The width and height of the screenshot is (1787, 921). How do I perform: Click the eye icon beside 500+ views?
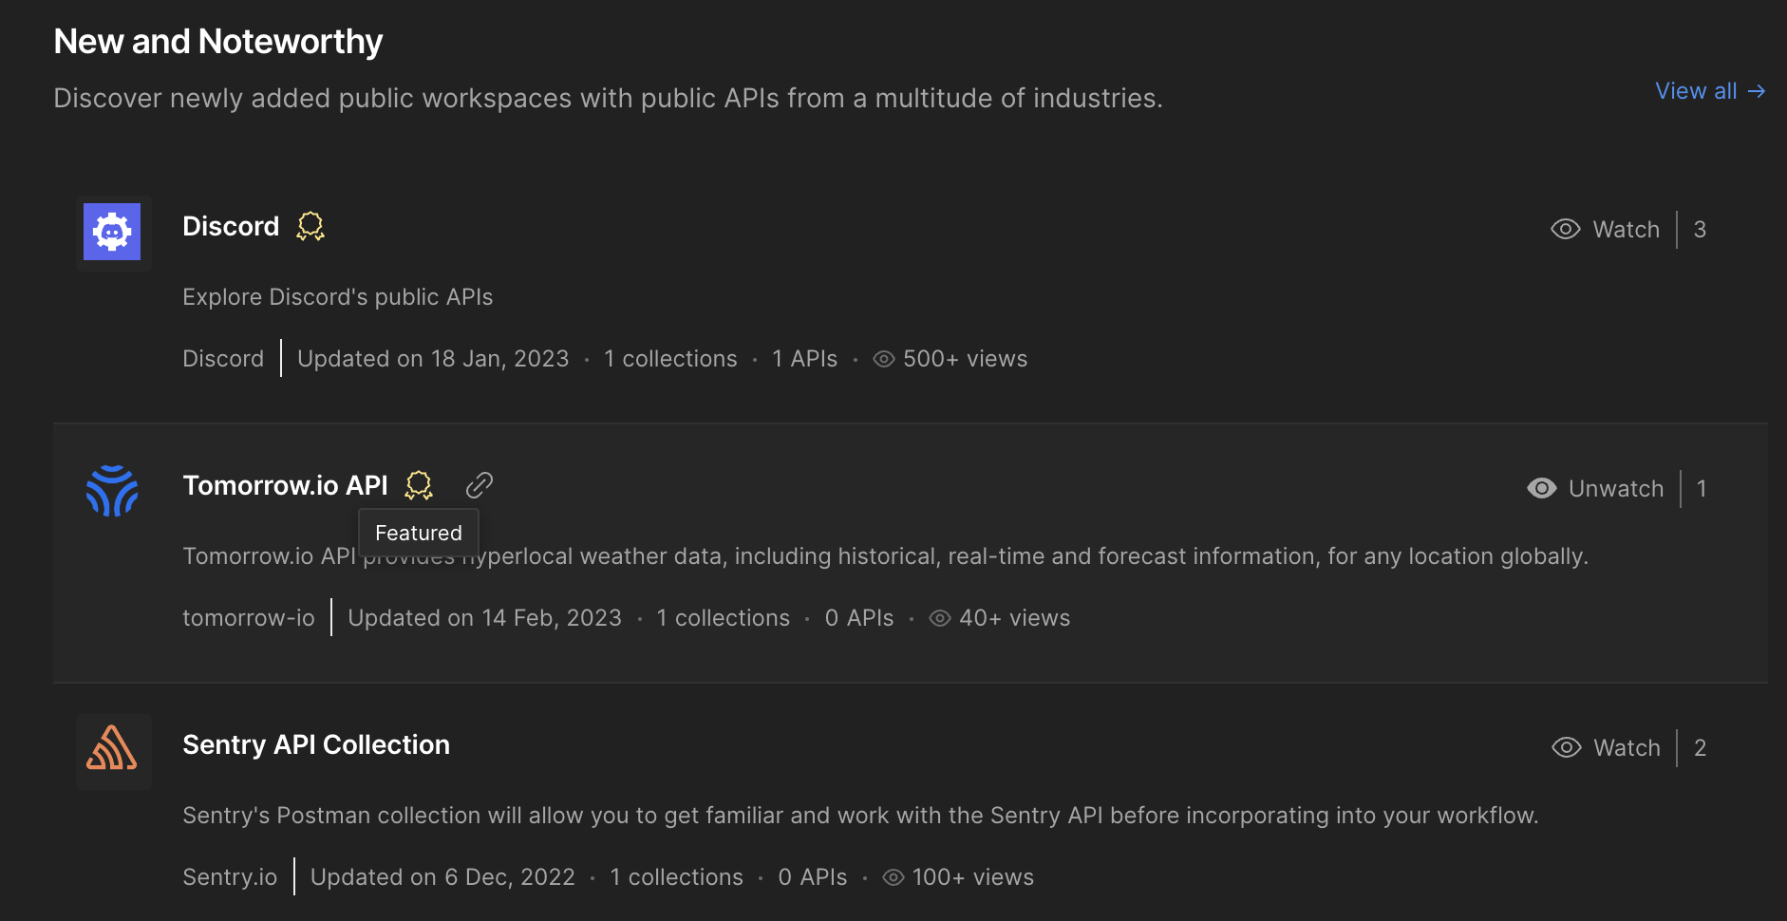point(884,359)
